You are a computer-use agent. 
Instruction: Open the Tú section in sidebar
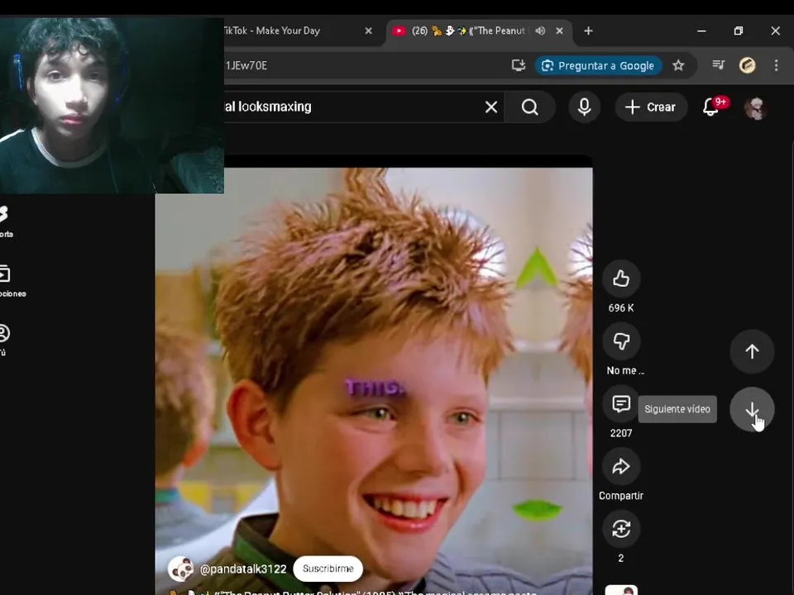point(5,340)
